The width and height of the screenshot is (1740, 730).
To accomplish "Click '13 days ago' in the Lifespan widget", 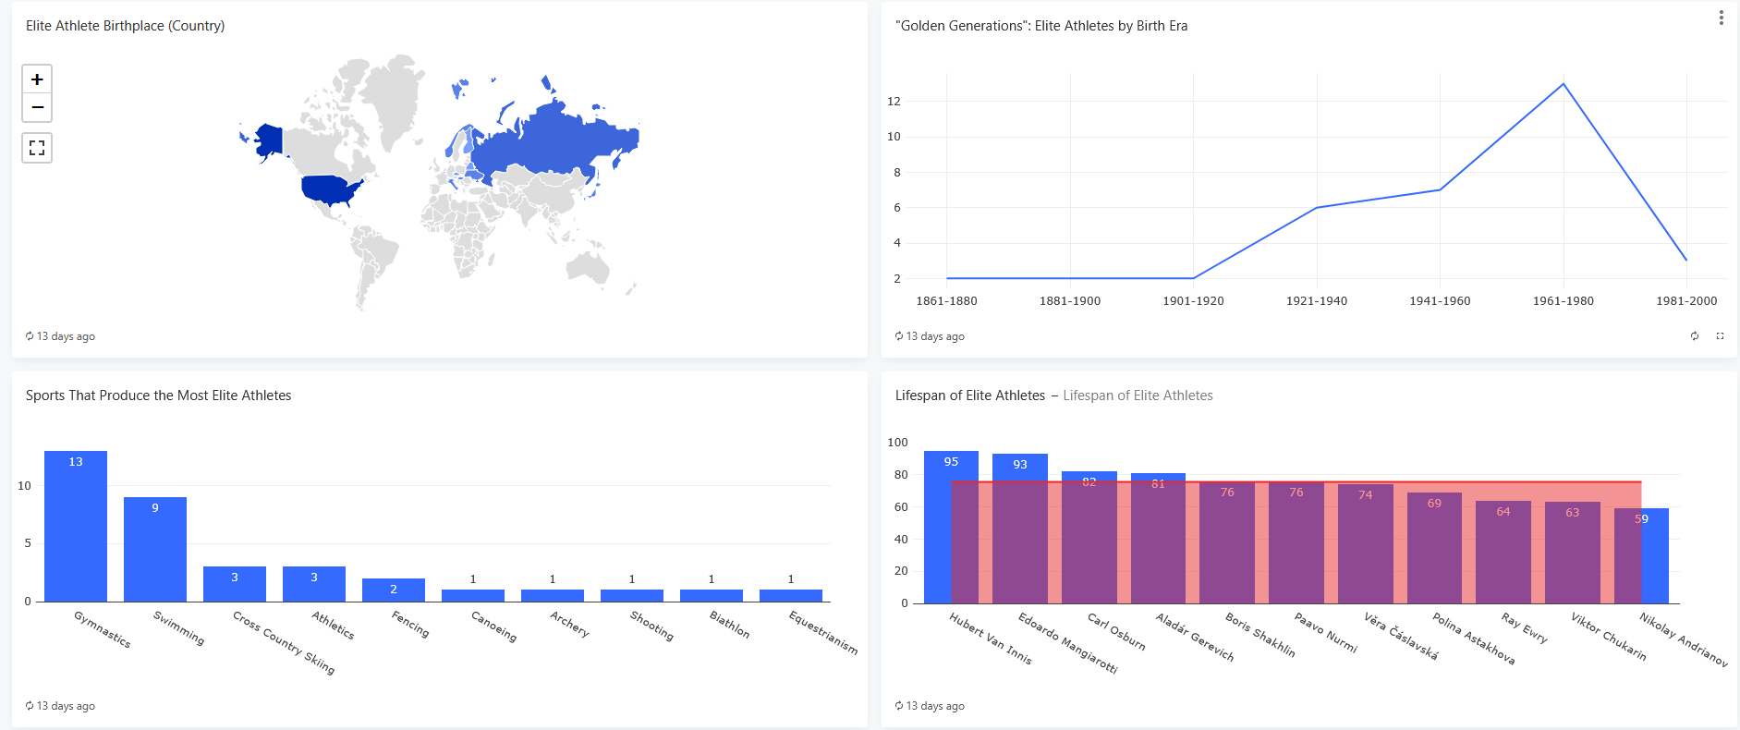I will (x=934, y=706).
